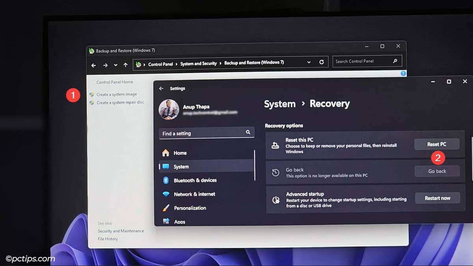Navigate up one level in Control Panel

click(x=125, y=62)
